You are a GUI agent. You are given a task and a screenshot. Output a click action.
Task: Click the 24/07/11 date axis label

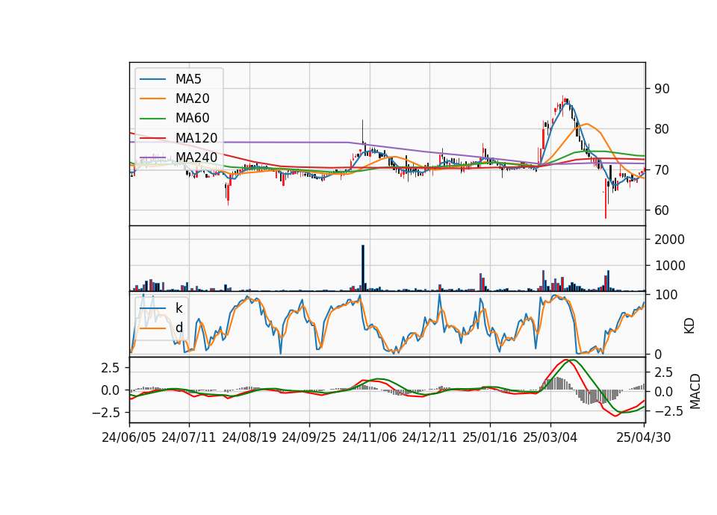pyautogui.click(x=189, y=438)
